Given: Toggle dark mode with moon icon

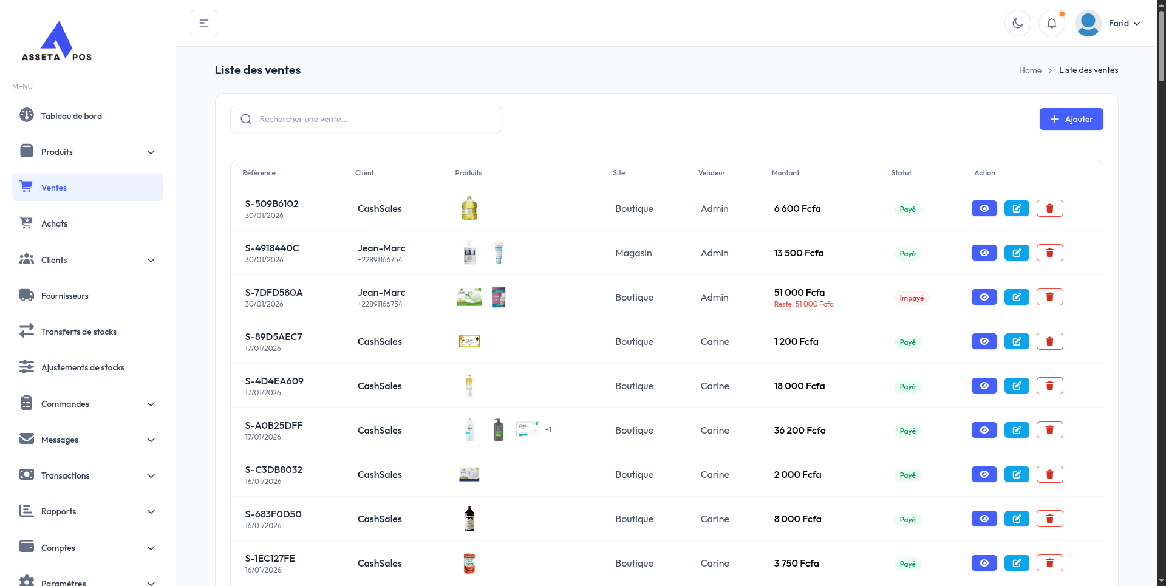Looking at the screenshot, I should coord(1017,23).
